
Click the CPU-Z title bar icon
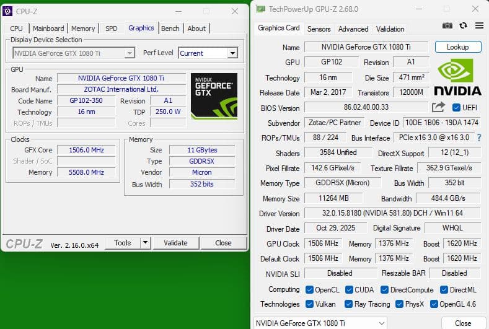7,11
